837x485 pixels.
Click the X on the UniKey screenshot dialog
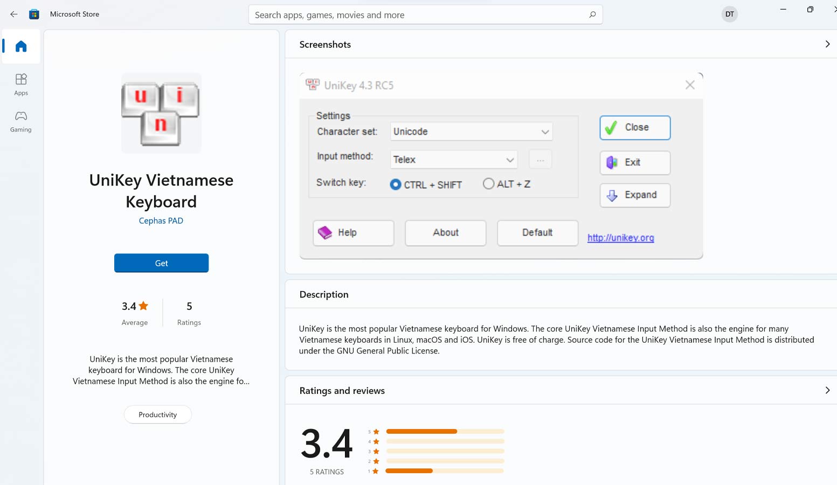[x=690, y=85]
